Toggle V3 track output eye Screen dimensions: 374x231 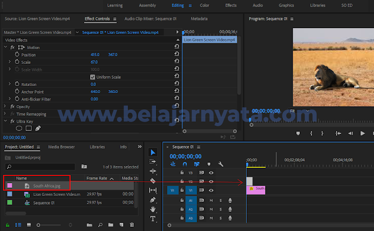click(211, 173)
